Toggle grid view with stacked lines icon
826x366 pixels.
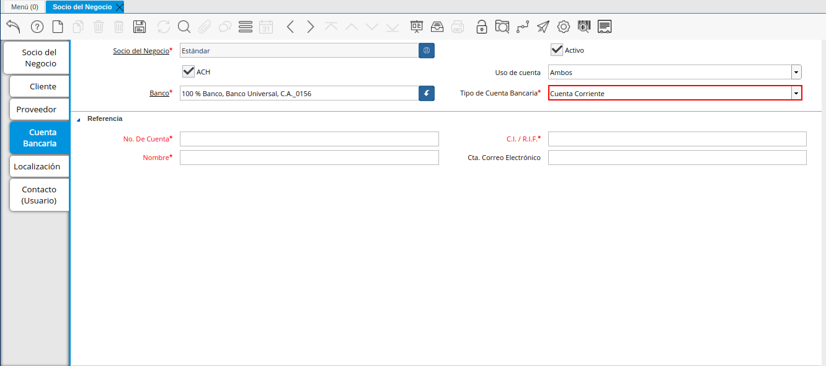point(246,27)
